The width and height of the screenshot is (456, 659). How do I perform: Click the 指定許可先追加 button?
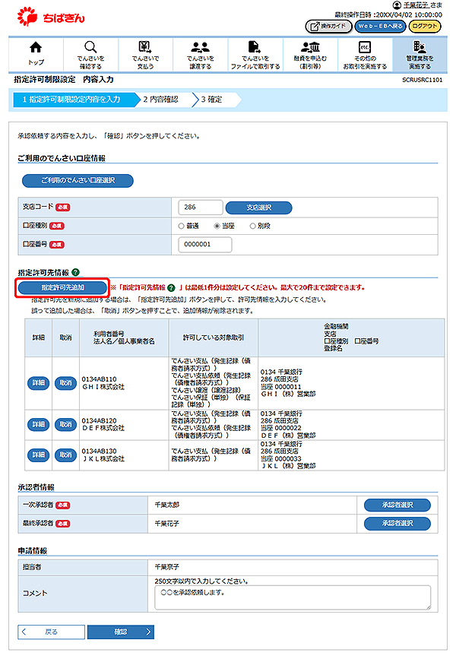[62, 288]
